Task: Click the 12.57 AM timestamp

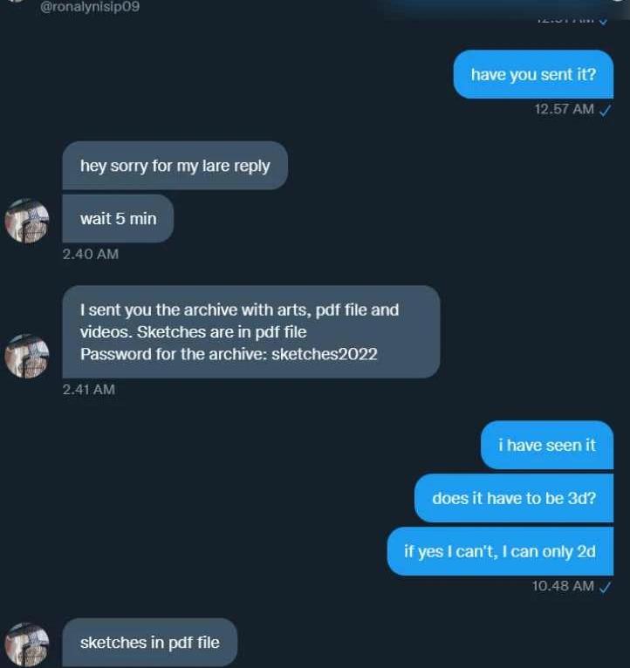Action: click(564, 109)
